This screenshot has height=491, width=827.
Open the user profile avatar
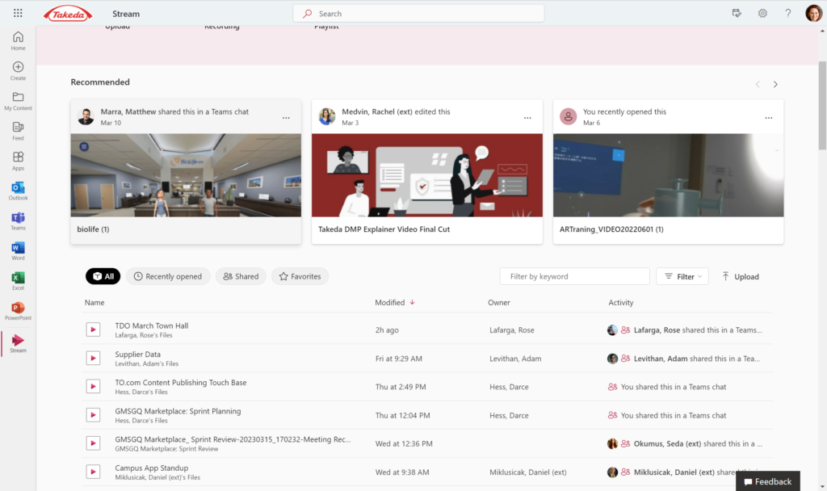(813, 13)
